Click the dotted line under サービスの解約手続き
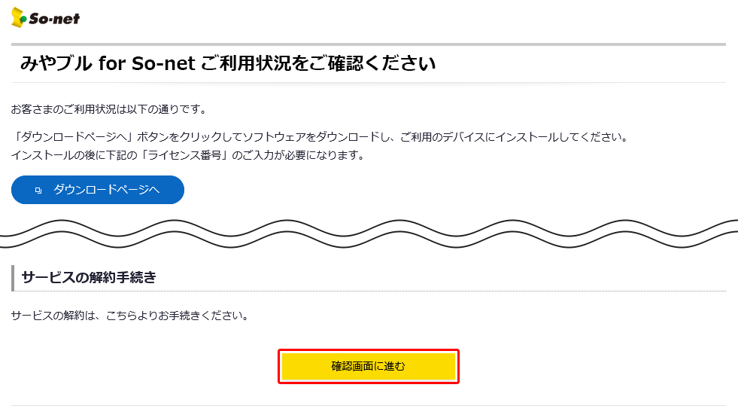The image size is (738, 415). tap(369, 291)
